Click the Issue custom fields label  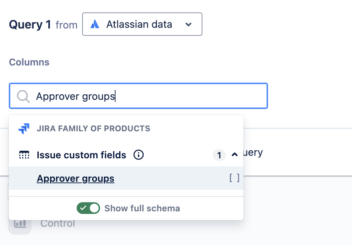pyautogui.click(x=81, y=155)
